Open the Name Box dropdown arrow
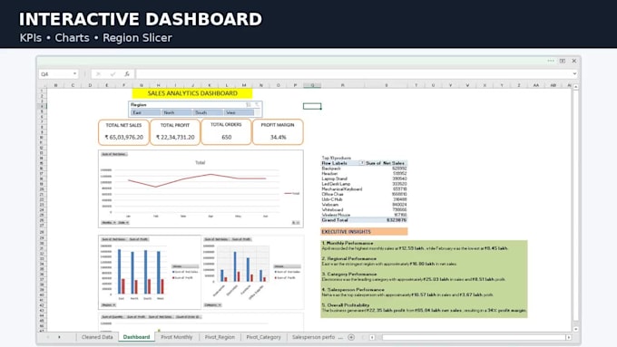617x347 pixels. click(74, 74)
